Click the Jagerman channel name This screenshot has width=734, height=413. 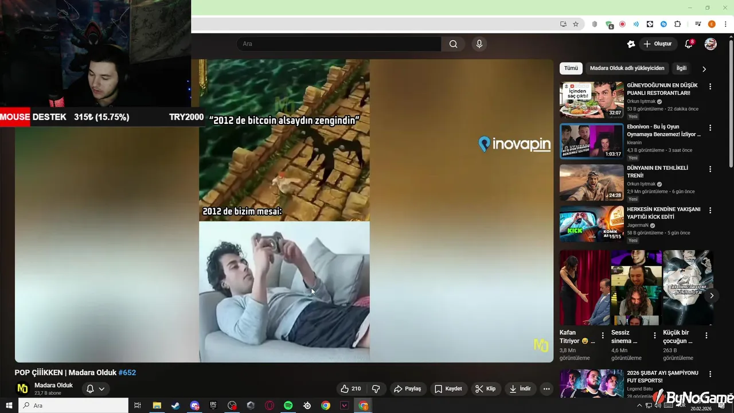point(638,225)
